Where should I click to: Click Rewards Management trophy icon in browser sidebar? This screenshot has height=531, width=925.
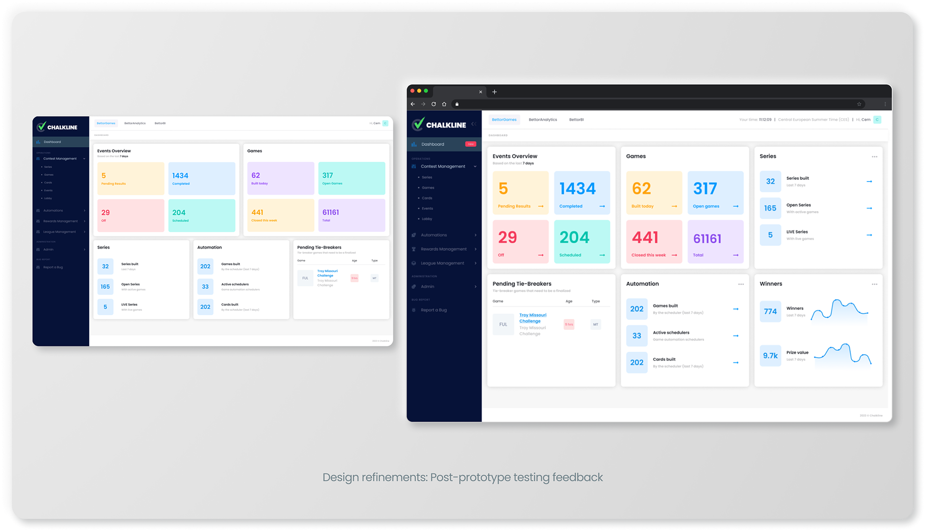(414, 249)
